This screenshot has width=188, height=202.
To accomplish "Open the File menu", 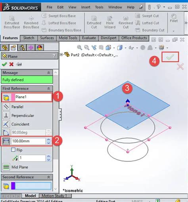I will [50, 7].
